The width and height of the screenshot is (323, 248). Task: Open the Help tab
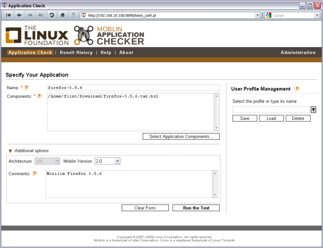[106, 52]
